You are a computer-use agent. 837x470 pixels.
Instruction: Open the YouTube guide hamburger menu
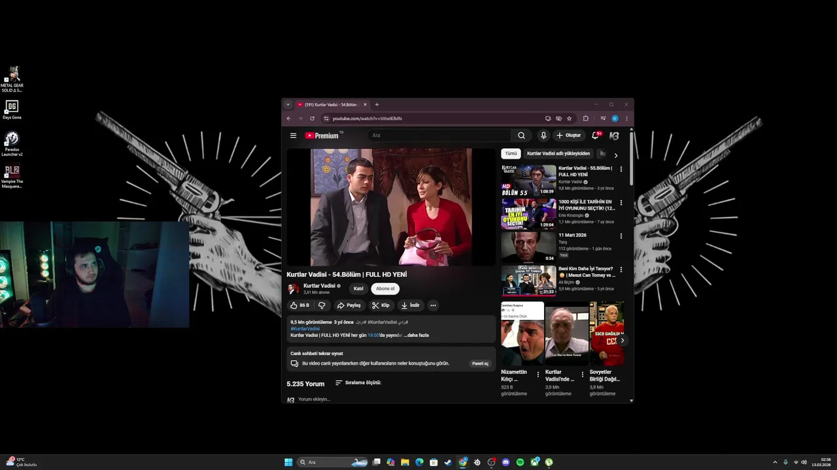[x=293, y=136]
